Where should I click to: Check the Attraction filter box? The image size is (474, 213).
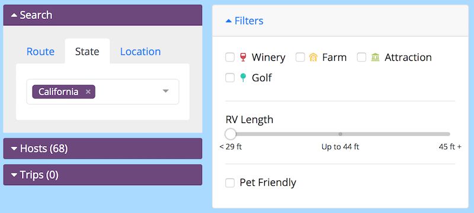pyautogui.click(x=361, y=57)
